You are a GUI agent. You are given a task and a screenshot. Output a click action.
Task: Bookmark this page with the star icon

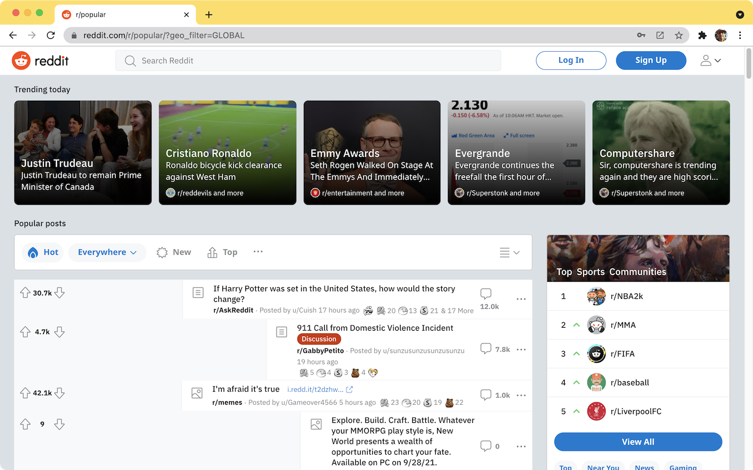(x=679, y=35)
